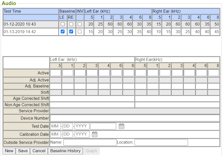Open Baseline History
Screen dimensions: 223x156
coord(65,151)
